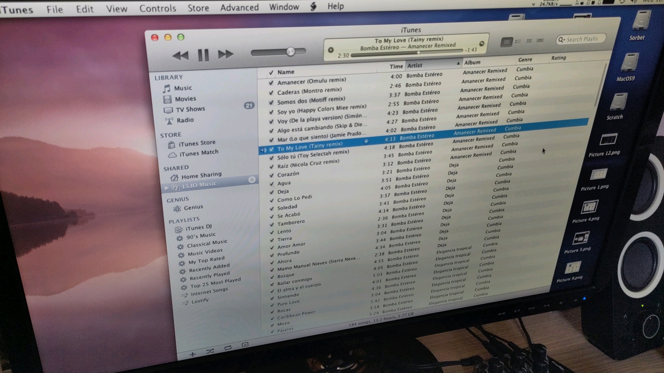The height and width of the screenshot is (373, 664).
Task: Expand the LS.IO Music disclosure triangle
Action: 167,188
